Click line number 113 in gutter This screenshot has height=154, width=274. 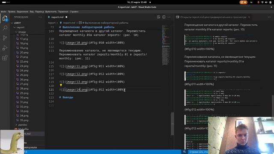tap(51, 50)
